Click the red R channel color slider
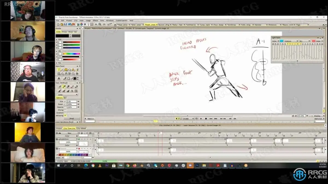 click(x=71, y=42)
